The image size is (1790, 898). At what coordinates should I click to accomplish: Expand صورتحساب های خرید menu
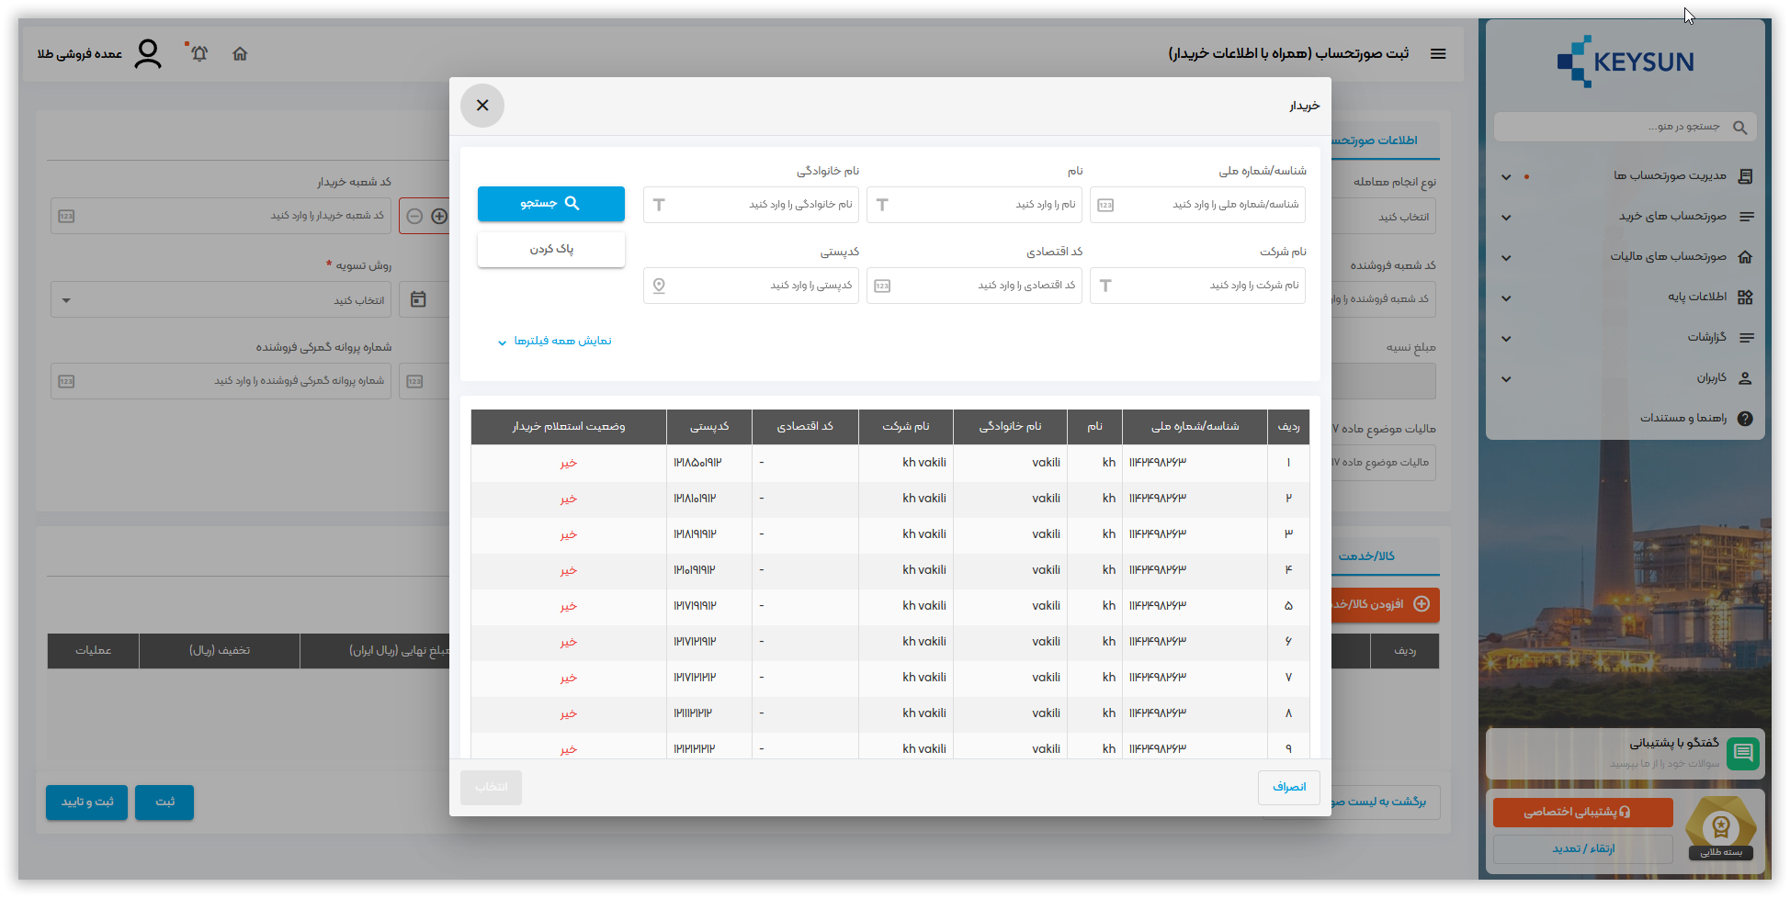pyautogui.click(x=1626, y=217)
